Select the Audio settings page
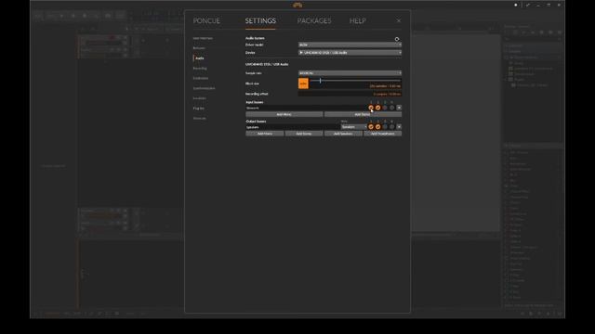This screenshot has width=595, height=334. (x=200, y=58)
